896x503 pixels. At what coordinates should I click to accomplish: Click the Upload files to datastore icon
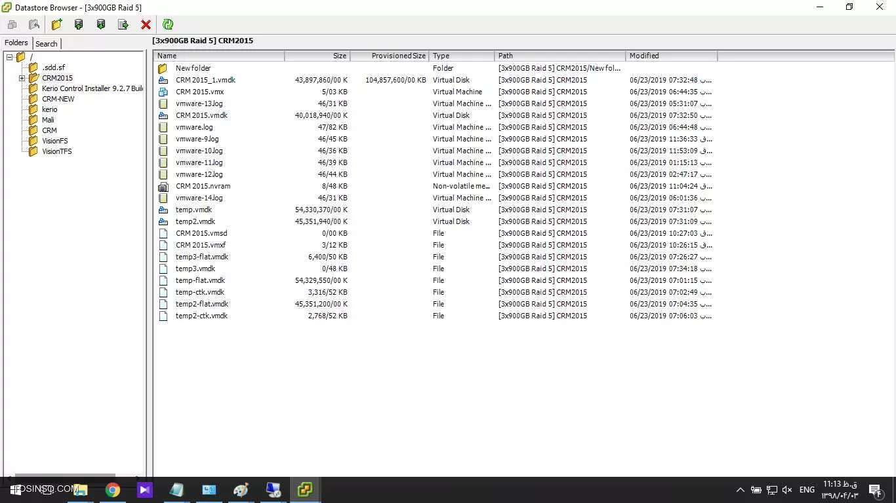pyautogui.click(x=79, y=24)
